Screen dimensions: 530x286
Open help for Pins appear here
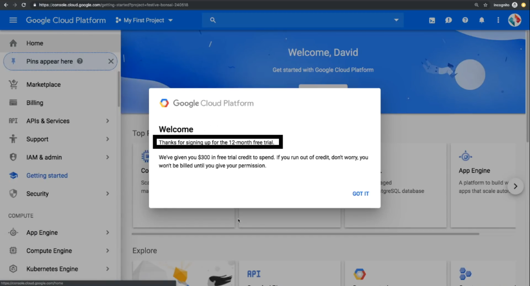(80, 61)
